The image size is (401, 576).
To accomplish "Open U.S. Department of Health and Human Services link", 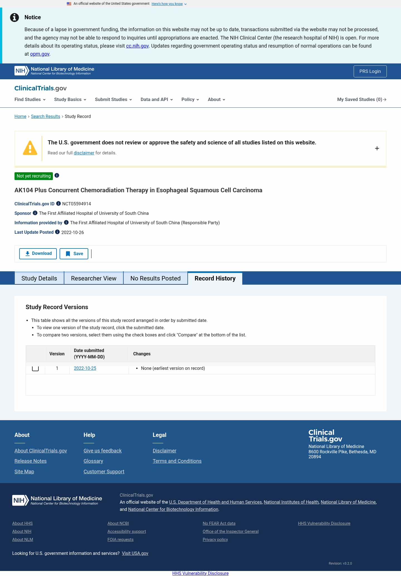I will 216,502.
